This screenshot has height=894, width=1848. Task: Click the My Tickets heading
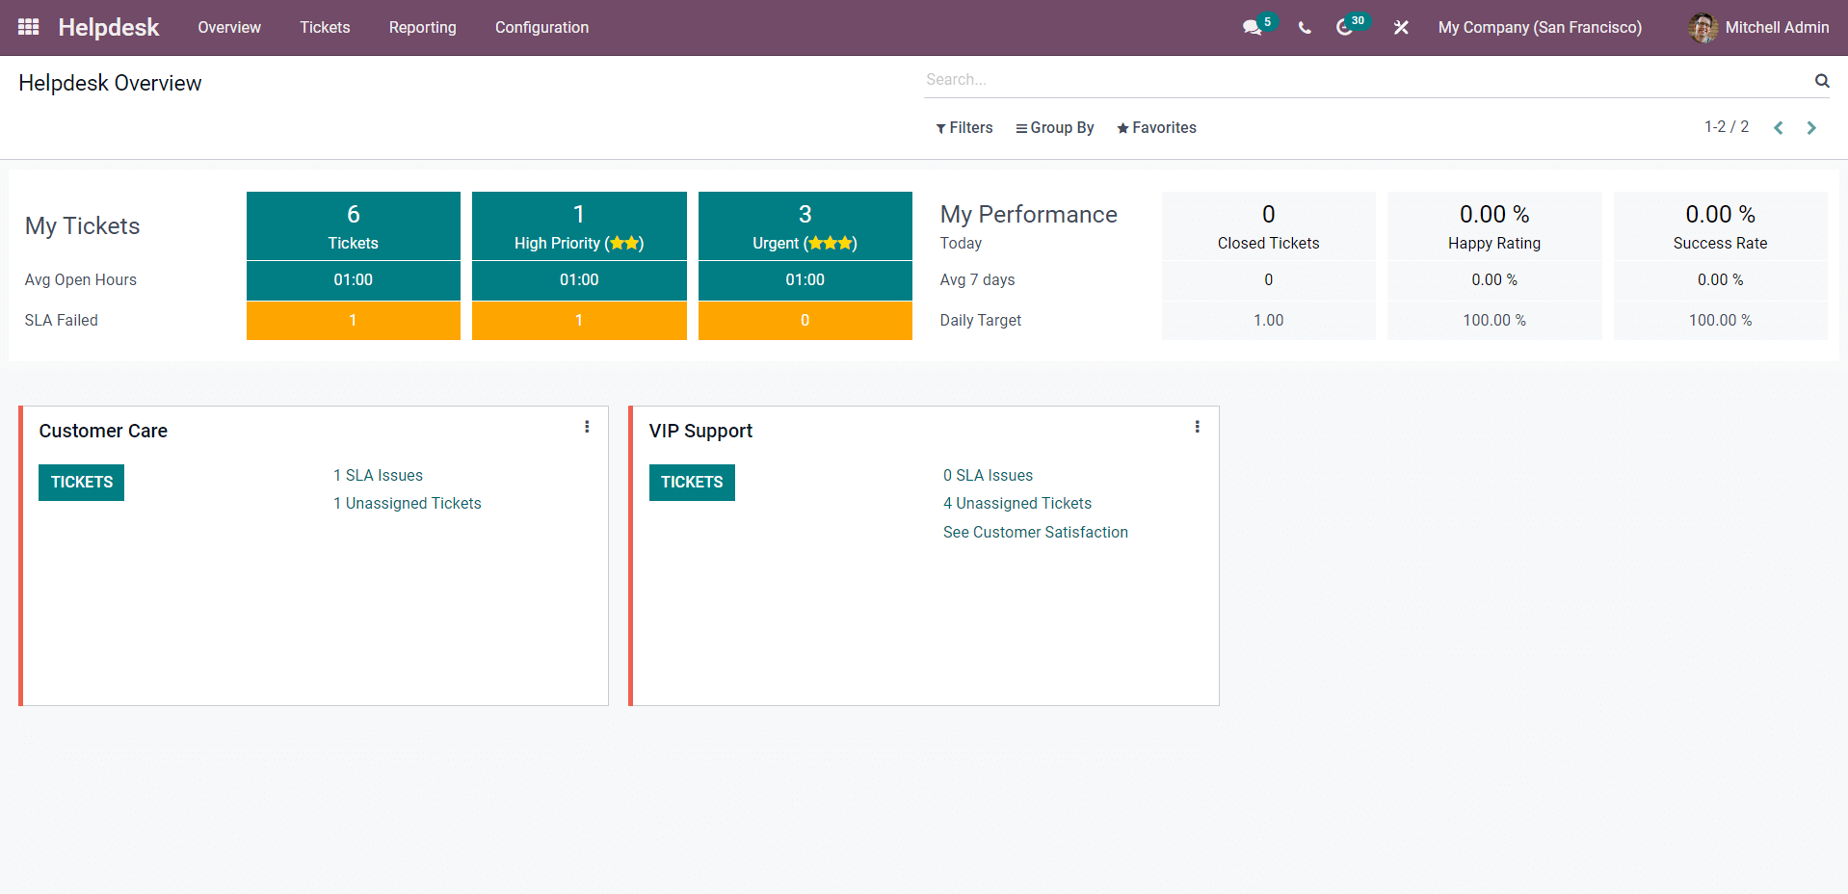coord(83,226)
